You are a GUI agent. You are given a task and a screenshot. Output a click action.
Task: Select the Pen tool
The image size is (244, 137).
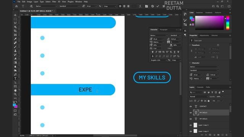pos(15,75)
